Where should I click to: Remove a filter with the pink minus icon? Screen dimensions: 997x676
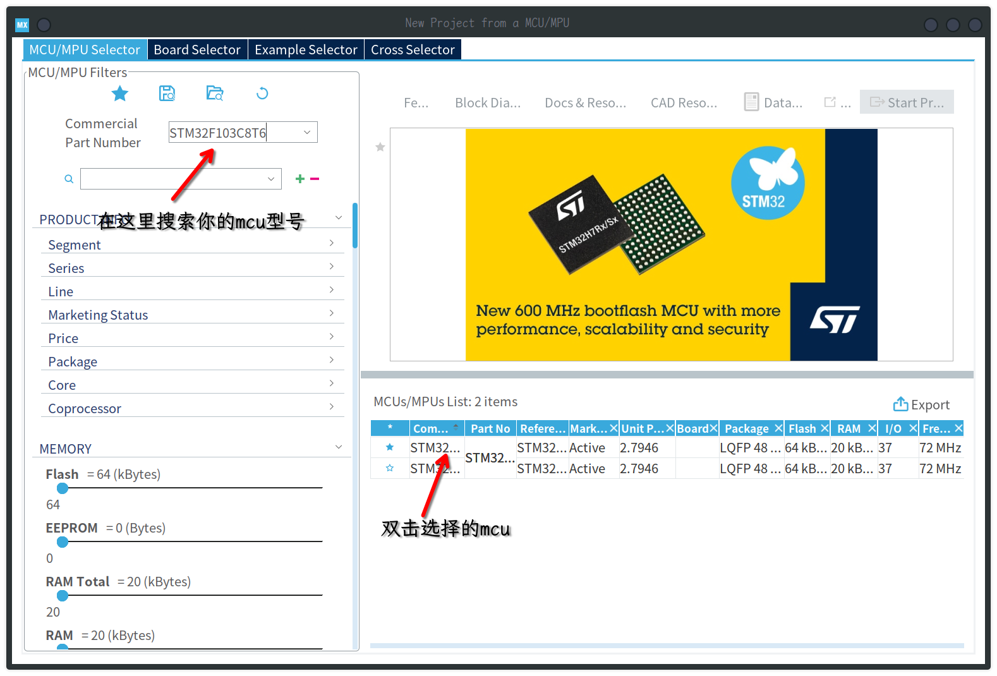tap(315, 179)
